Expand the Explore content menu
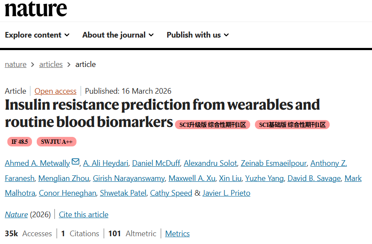 (37, 35)
